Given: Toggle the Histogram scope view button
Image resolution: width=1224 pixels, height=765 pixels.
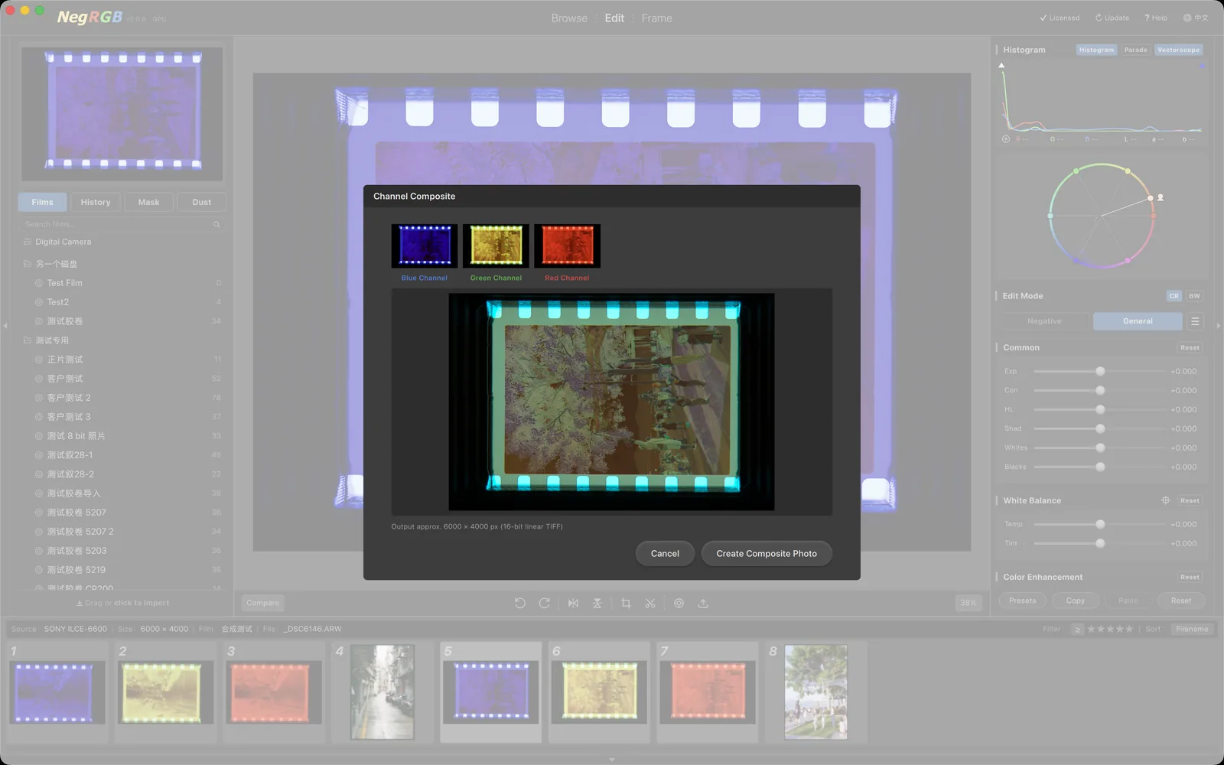Looking at the screenshot, I should coord(1096,50).
